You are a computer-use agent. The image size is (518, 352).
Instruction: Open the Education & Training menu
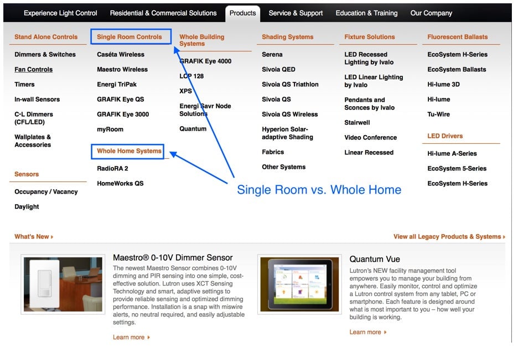pyautogui.click(x=367, y=13)
